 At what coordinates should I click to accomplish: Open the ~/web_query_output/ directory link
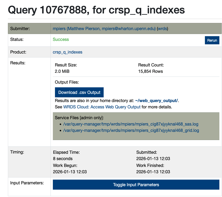[x=157, y=100]
